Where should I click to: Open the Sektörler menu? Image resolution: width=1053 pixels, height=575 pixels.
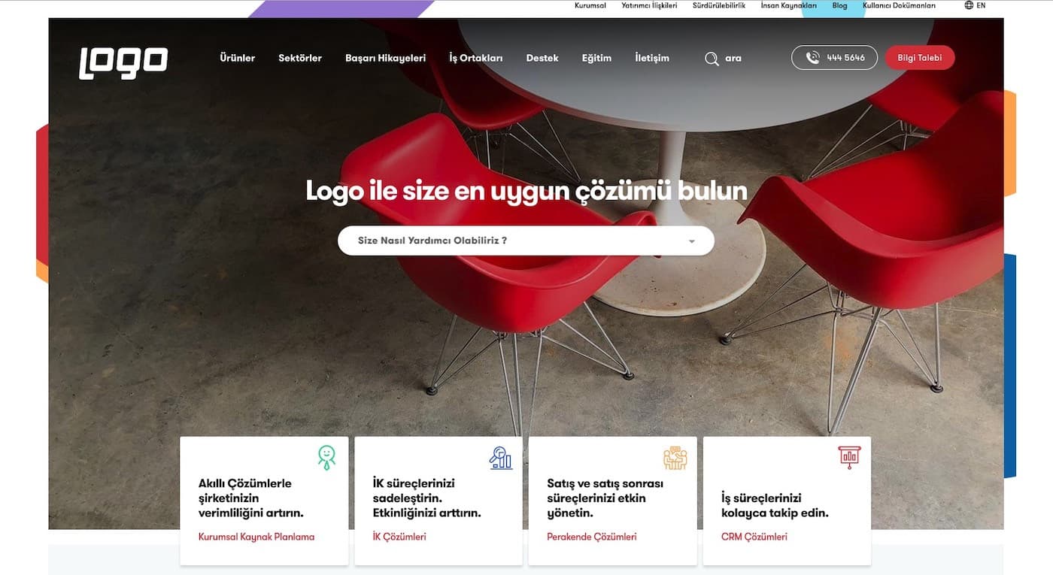pyautogui.click(x=300, y=58)
